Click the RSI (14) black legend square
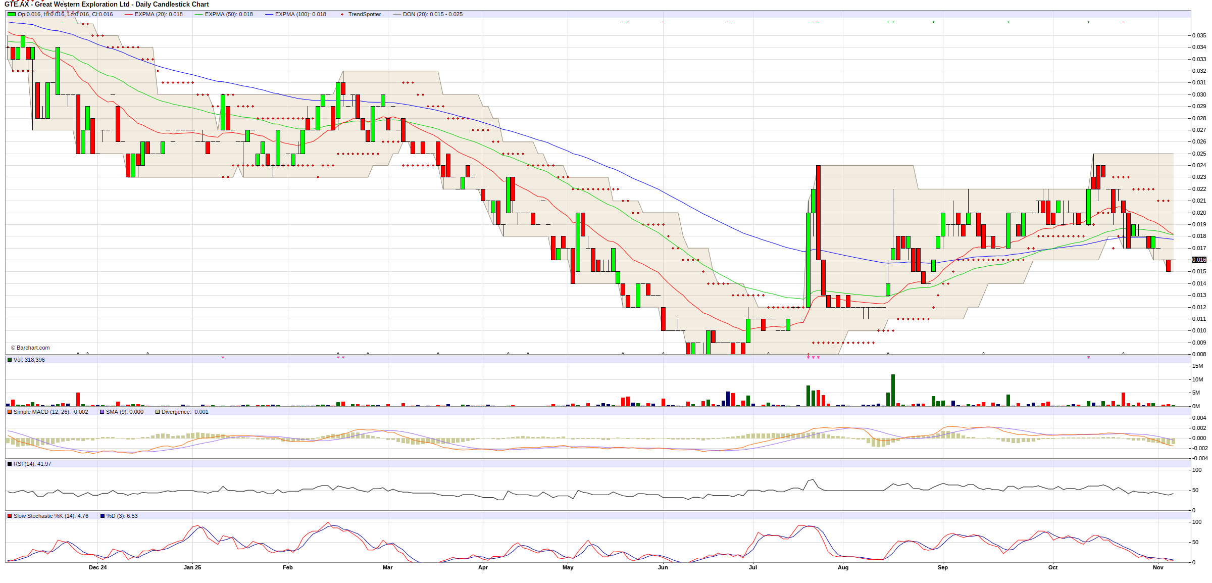The width and height of the screenshot is (1212, 583). click(10, 464)
